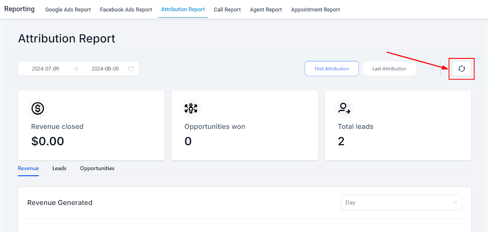Image resolution: width=488 pixels, height=232 pixels.
Task: Open the Agent Report tab
Action: tap(266, 9)
